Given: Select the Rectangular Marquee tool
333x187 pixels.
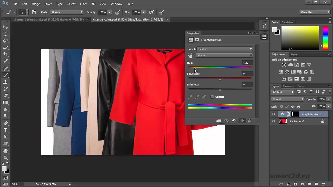Looking at the screenshot, I should (5, 34).
